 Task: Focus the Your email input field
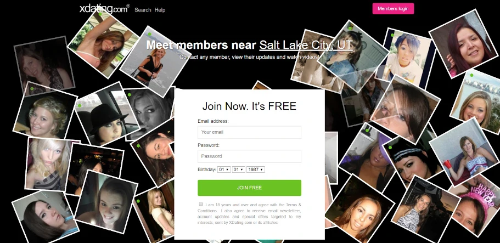[x=249, y=132]
